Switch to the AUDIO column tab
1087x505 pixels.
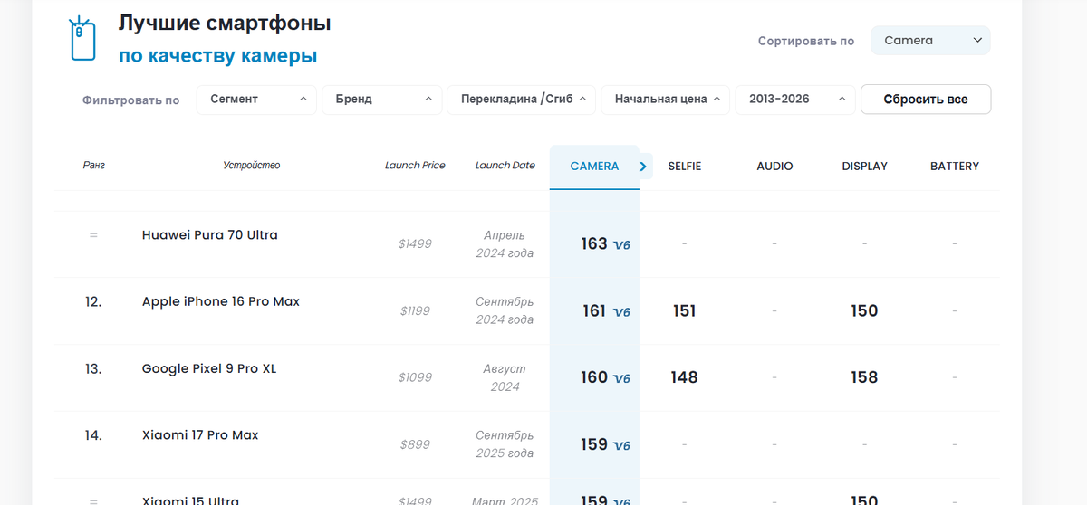point(774,167)
